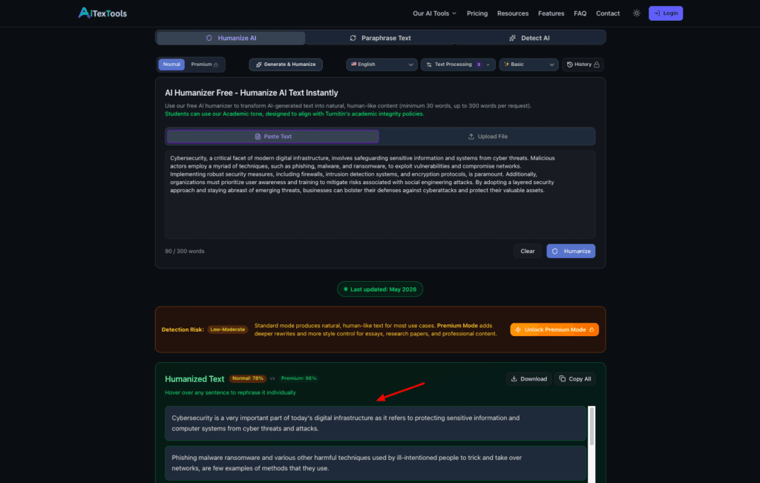Click the Low-Moderate detection risk badge
The height and width of the screenshot is (483, 760).
(227, 329)
